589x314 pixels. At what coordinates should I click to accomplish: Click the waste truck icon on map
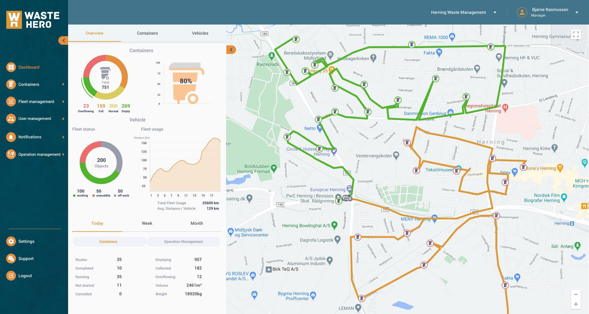(x=347, y=198)
